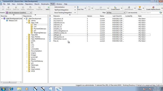Select CMSWebService.vb in the file list
Viewport: 163px width, 91px height.
[60, 39]
